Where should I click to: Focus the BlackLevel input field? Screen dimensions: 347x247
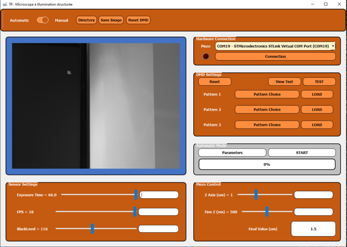(x=158, y=229)
